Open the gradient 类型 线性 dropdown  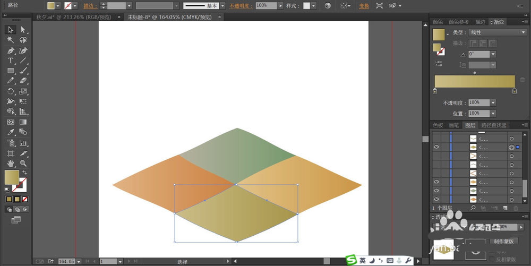[497, 32]
